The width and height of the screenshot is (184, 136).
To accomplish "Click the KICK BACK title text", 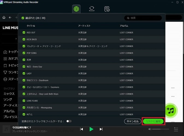I will click(32, 40).
